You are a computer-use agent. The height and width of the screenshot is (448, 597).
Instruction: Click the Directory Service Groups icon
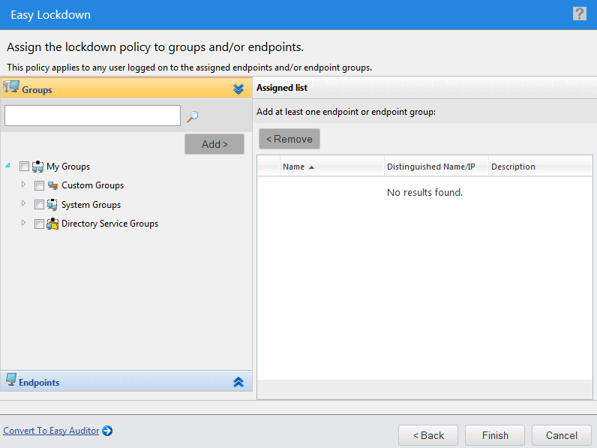pos(52,224)
